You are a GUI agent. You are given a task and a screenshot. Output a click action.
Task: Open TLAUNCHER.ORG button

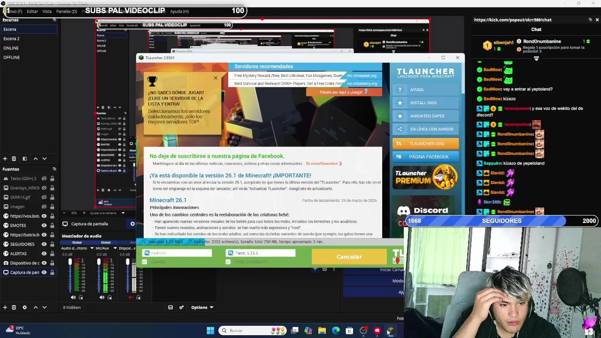(x=426, y=144)
